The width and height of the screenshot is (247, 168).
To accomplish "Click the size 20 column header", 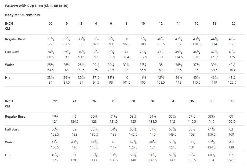I will pyautogui.click(x=233, y=24).
